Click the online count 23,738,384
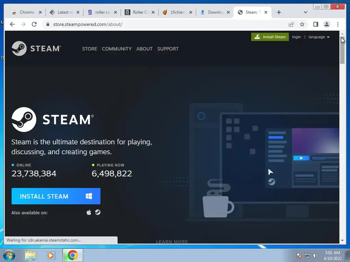This screenshot has width=350, height=262. click(x=34, y=173)
